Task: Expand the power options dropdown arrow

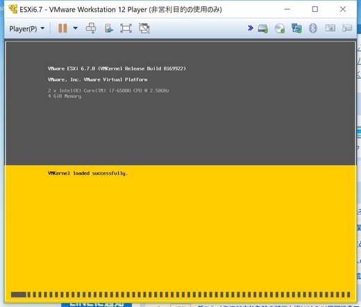Action: coord(75,28)
